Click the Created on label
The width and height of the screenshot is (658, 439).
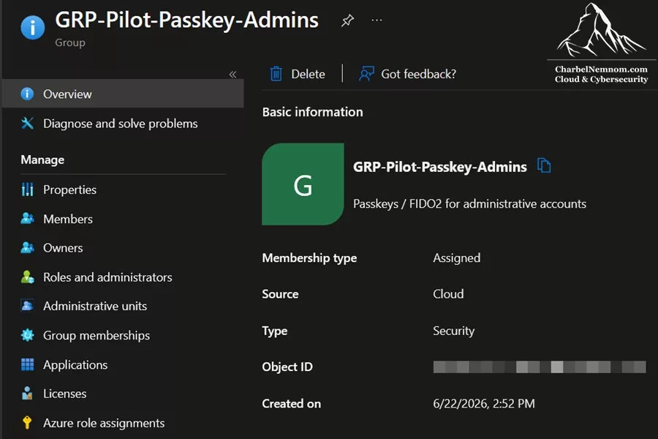291,404
